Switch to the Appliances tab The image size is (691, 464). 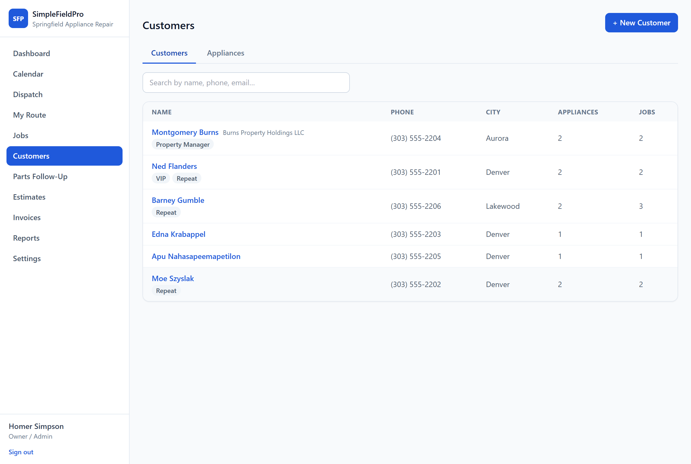pos(225,53)
